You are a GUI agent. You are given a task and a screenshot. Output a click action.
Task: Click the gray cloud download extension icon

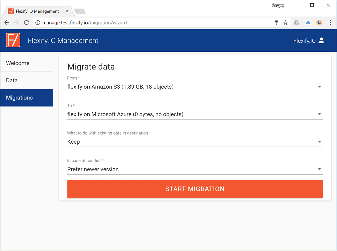coord(297,22)
